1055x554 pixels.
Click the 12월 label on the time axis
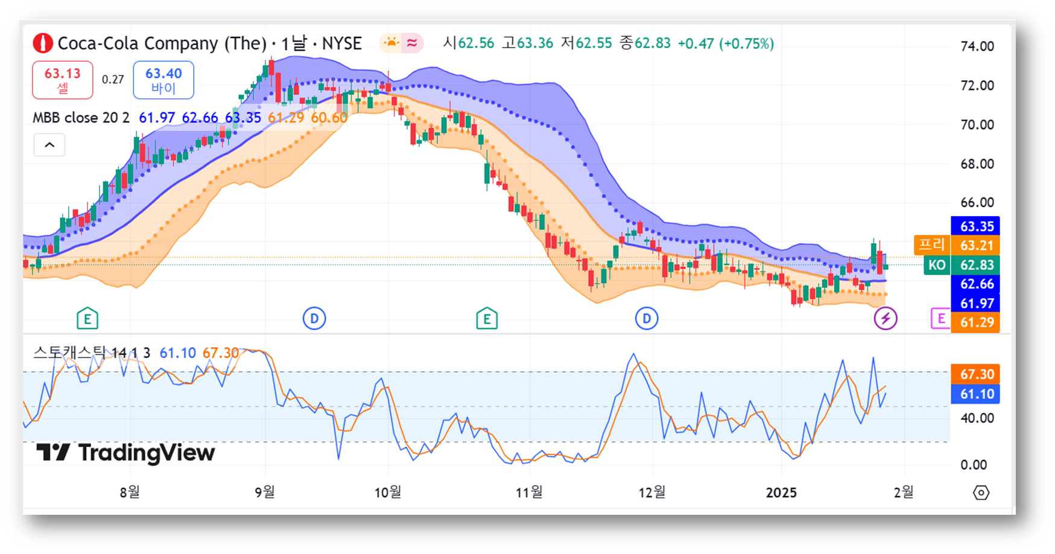tap(652, 492)
